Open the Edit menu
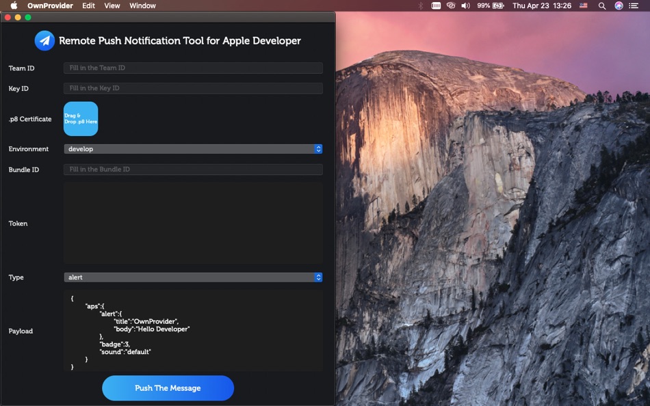The width and height of the screenshot is (650, 406). click(x=88, y=5)
